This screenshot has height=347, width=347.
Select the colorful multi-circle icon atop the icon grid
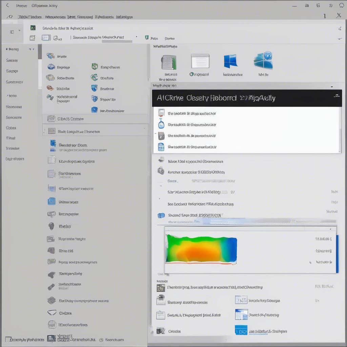(x=51, y=56)
